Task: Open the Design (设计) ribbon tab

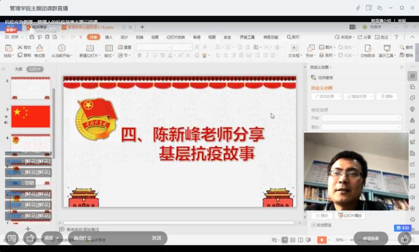Action: click(124, 37)
